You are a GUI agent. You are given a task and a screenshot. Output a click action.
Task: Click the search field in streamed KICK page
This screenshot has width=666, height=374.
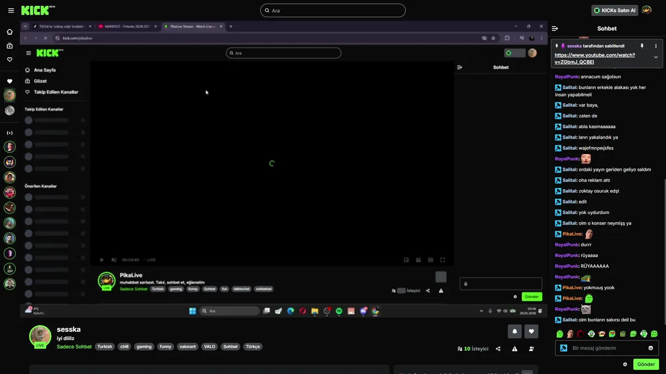coord(284,53)
